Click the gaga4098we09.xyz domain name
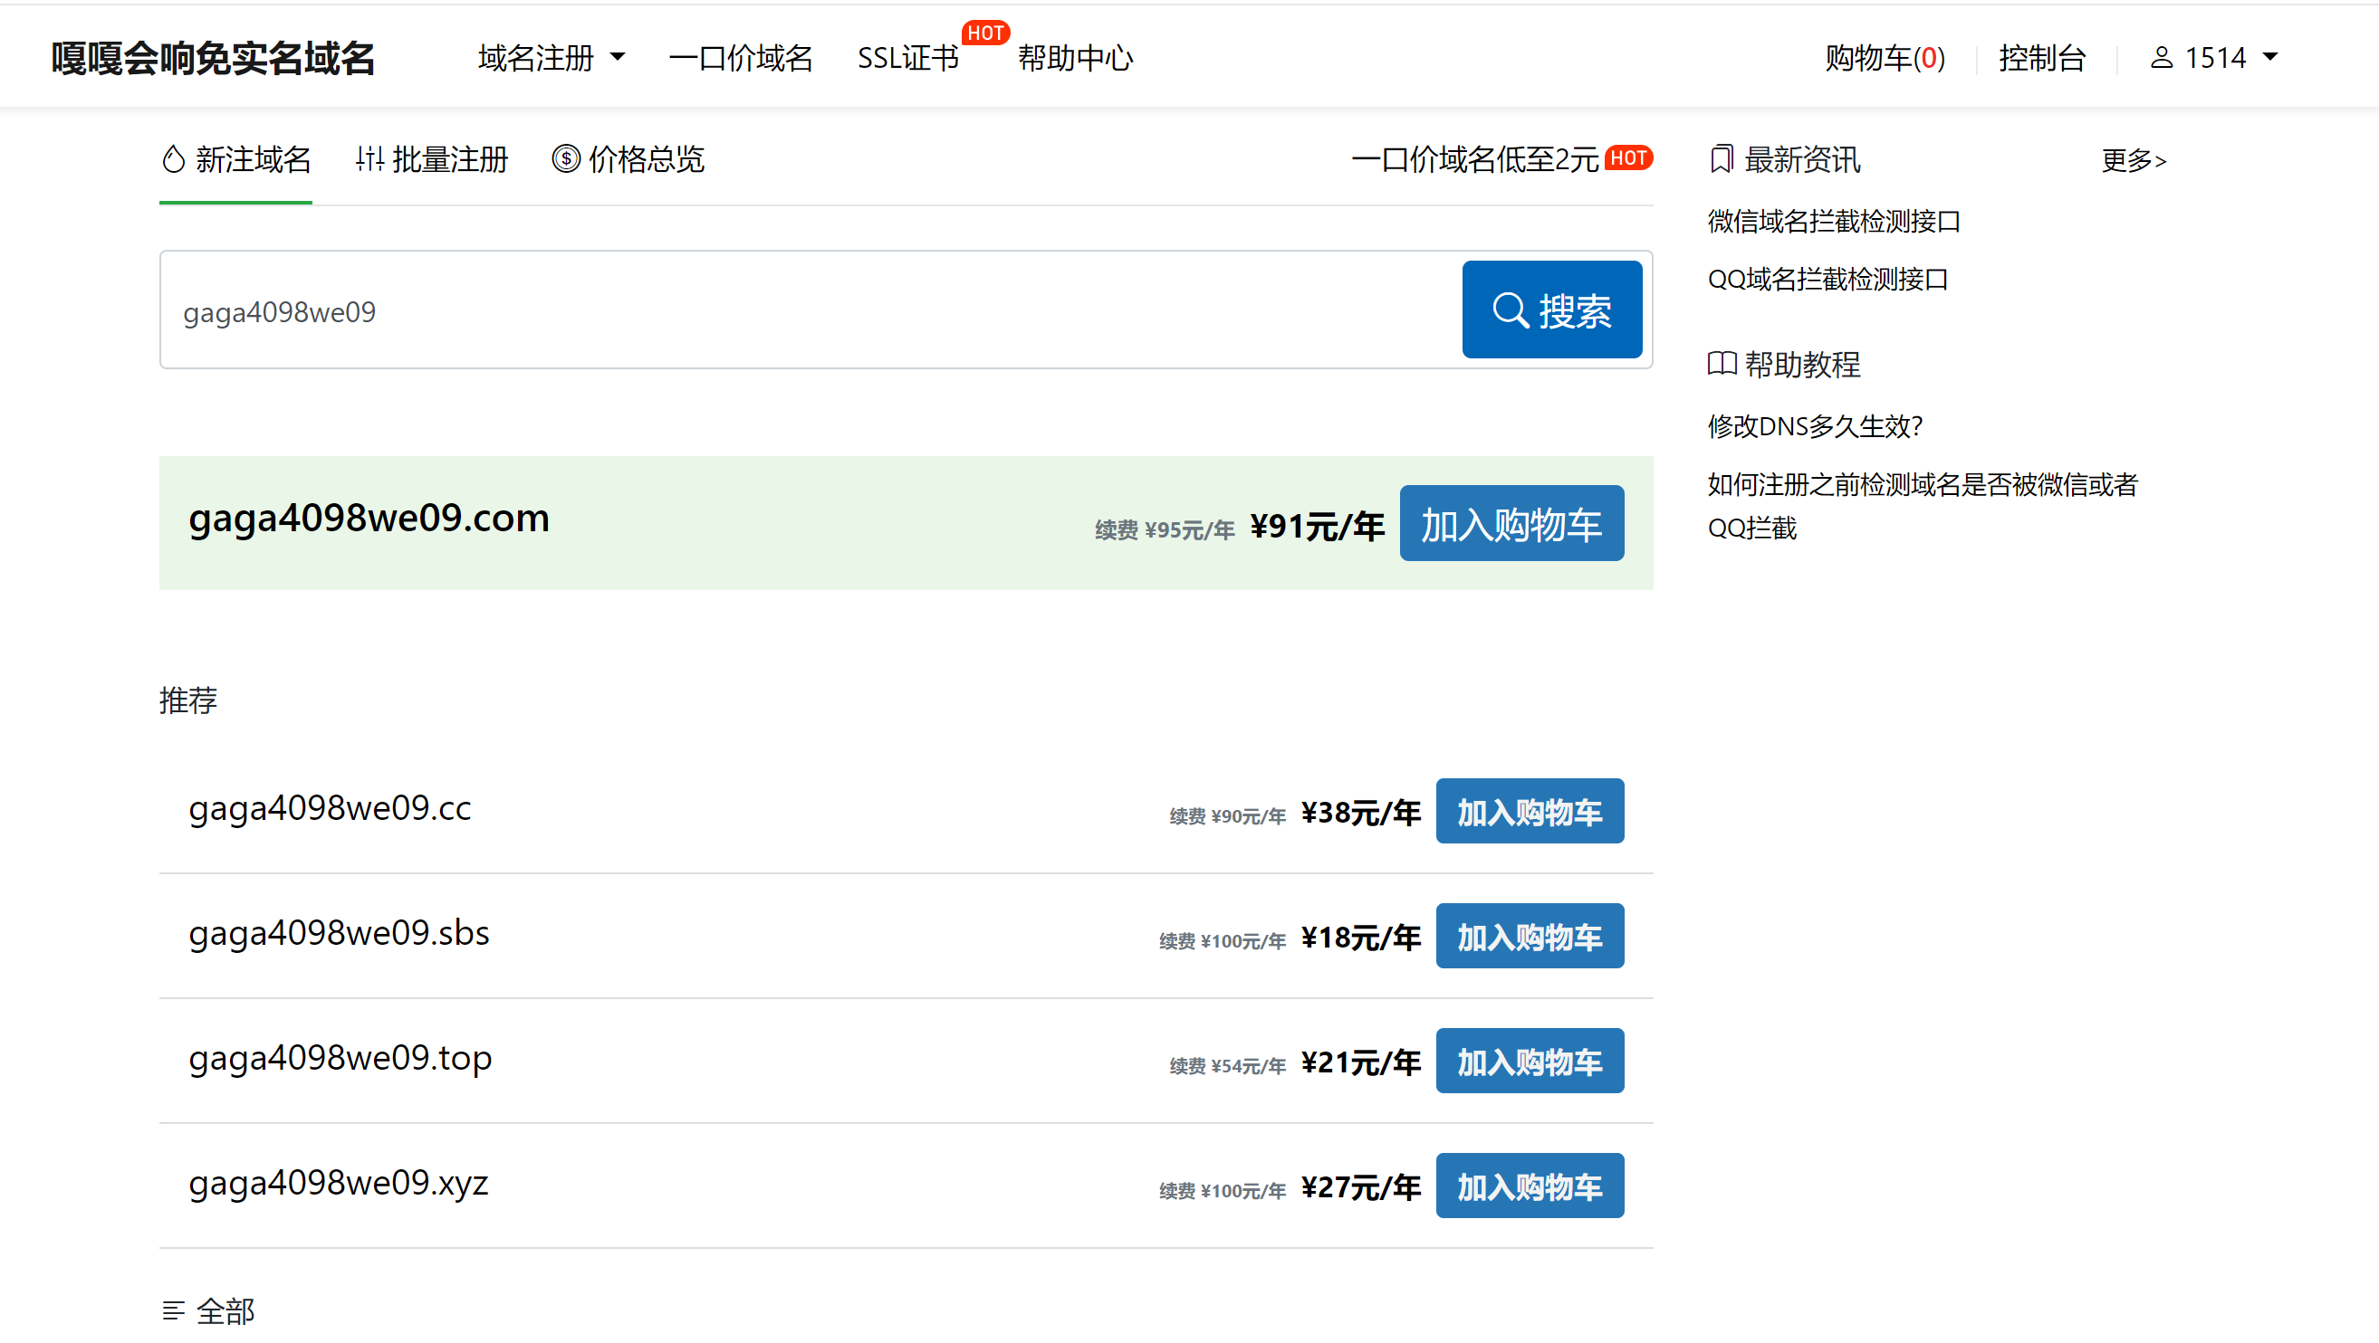Viewport: 2379px width, 1343px height. click(338, 1184)
